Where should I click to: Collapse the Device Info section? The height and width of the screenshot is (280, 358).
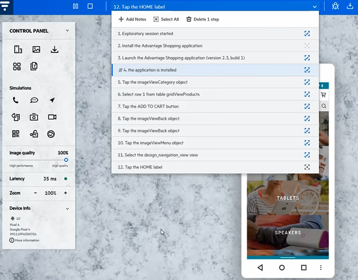coord(67,208)
